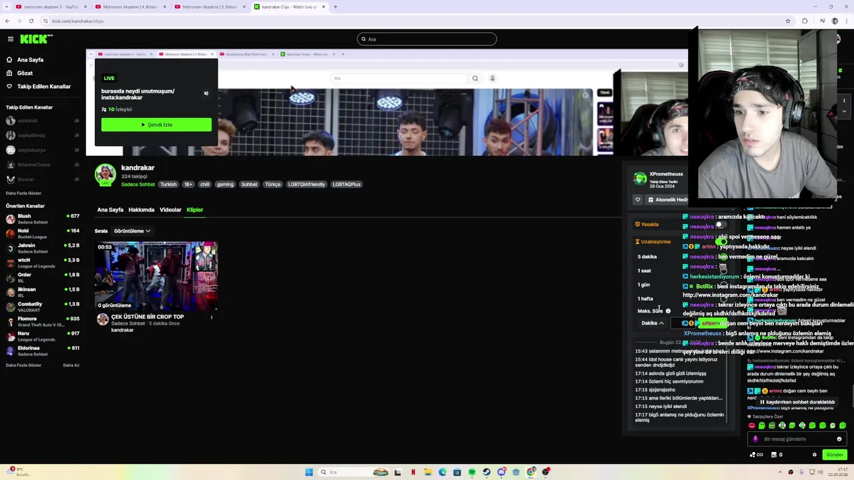This screenshot has height=480, width=854.
Task: Collapse recommended channels with Daha Az
Action: 71,365
